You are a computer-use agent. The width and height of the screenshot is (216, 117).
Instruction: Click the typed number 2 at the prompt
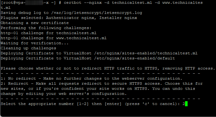click(183, 104)
